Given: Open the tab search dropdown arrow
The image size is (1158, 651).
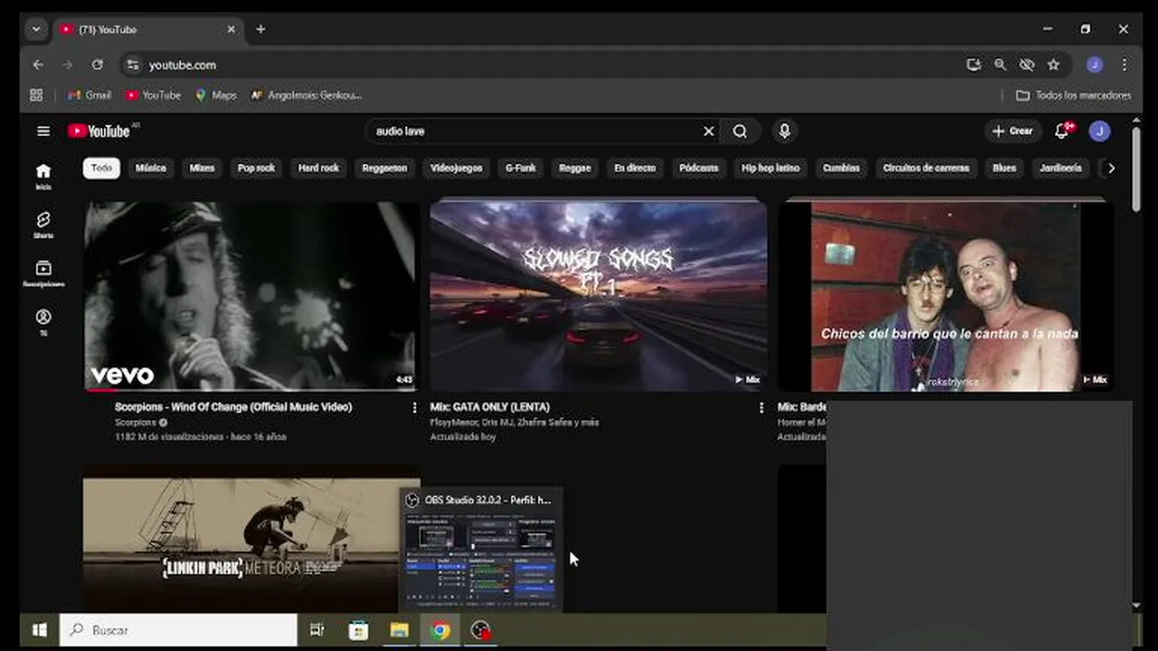Looking at the screenshot, I should tap(36, 29).
